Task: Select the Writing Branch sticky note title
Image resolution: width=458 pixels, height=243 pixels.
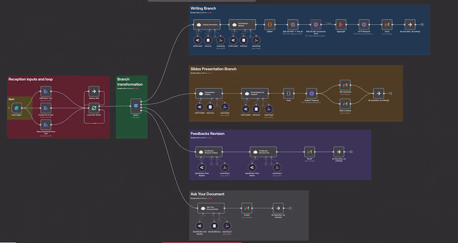Action: tap(203, 8)
